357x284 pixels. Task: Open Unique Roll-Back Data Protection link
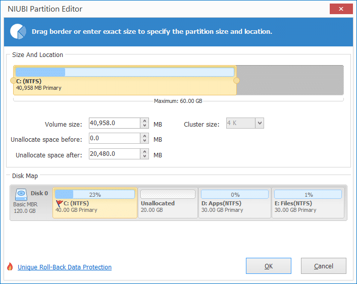click(x=65, y=267)
